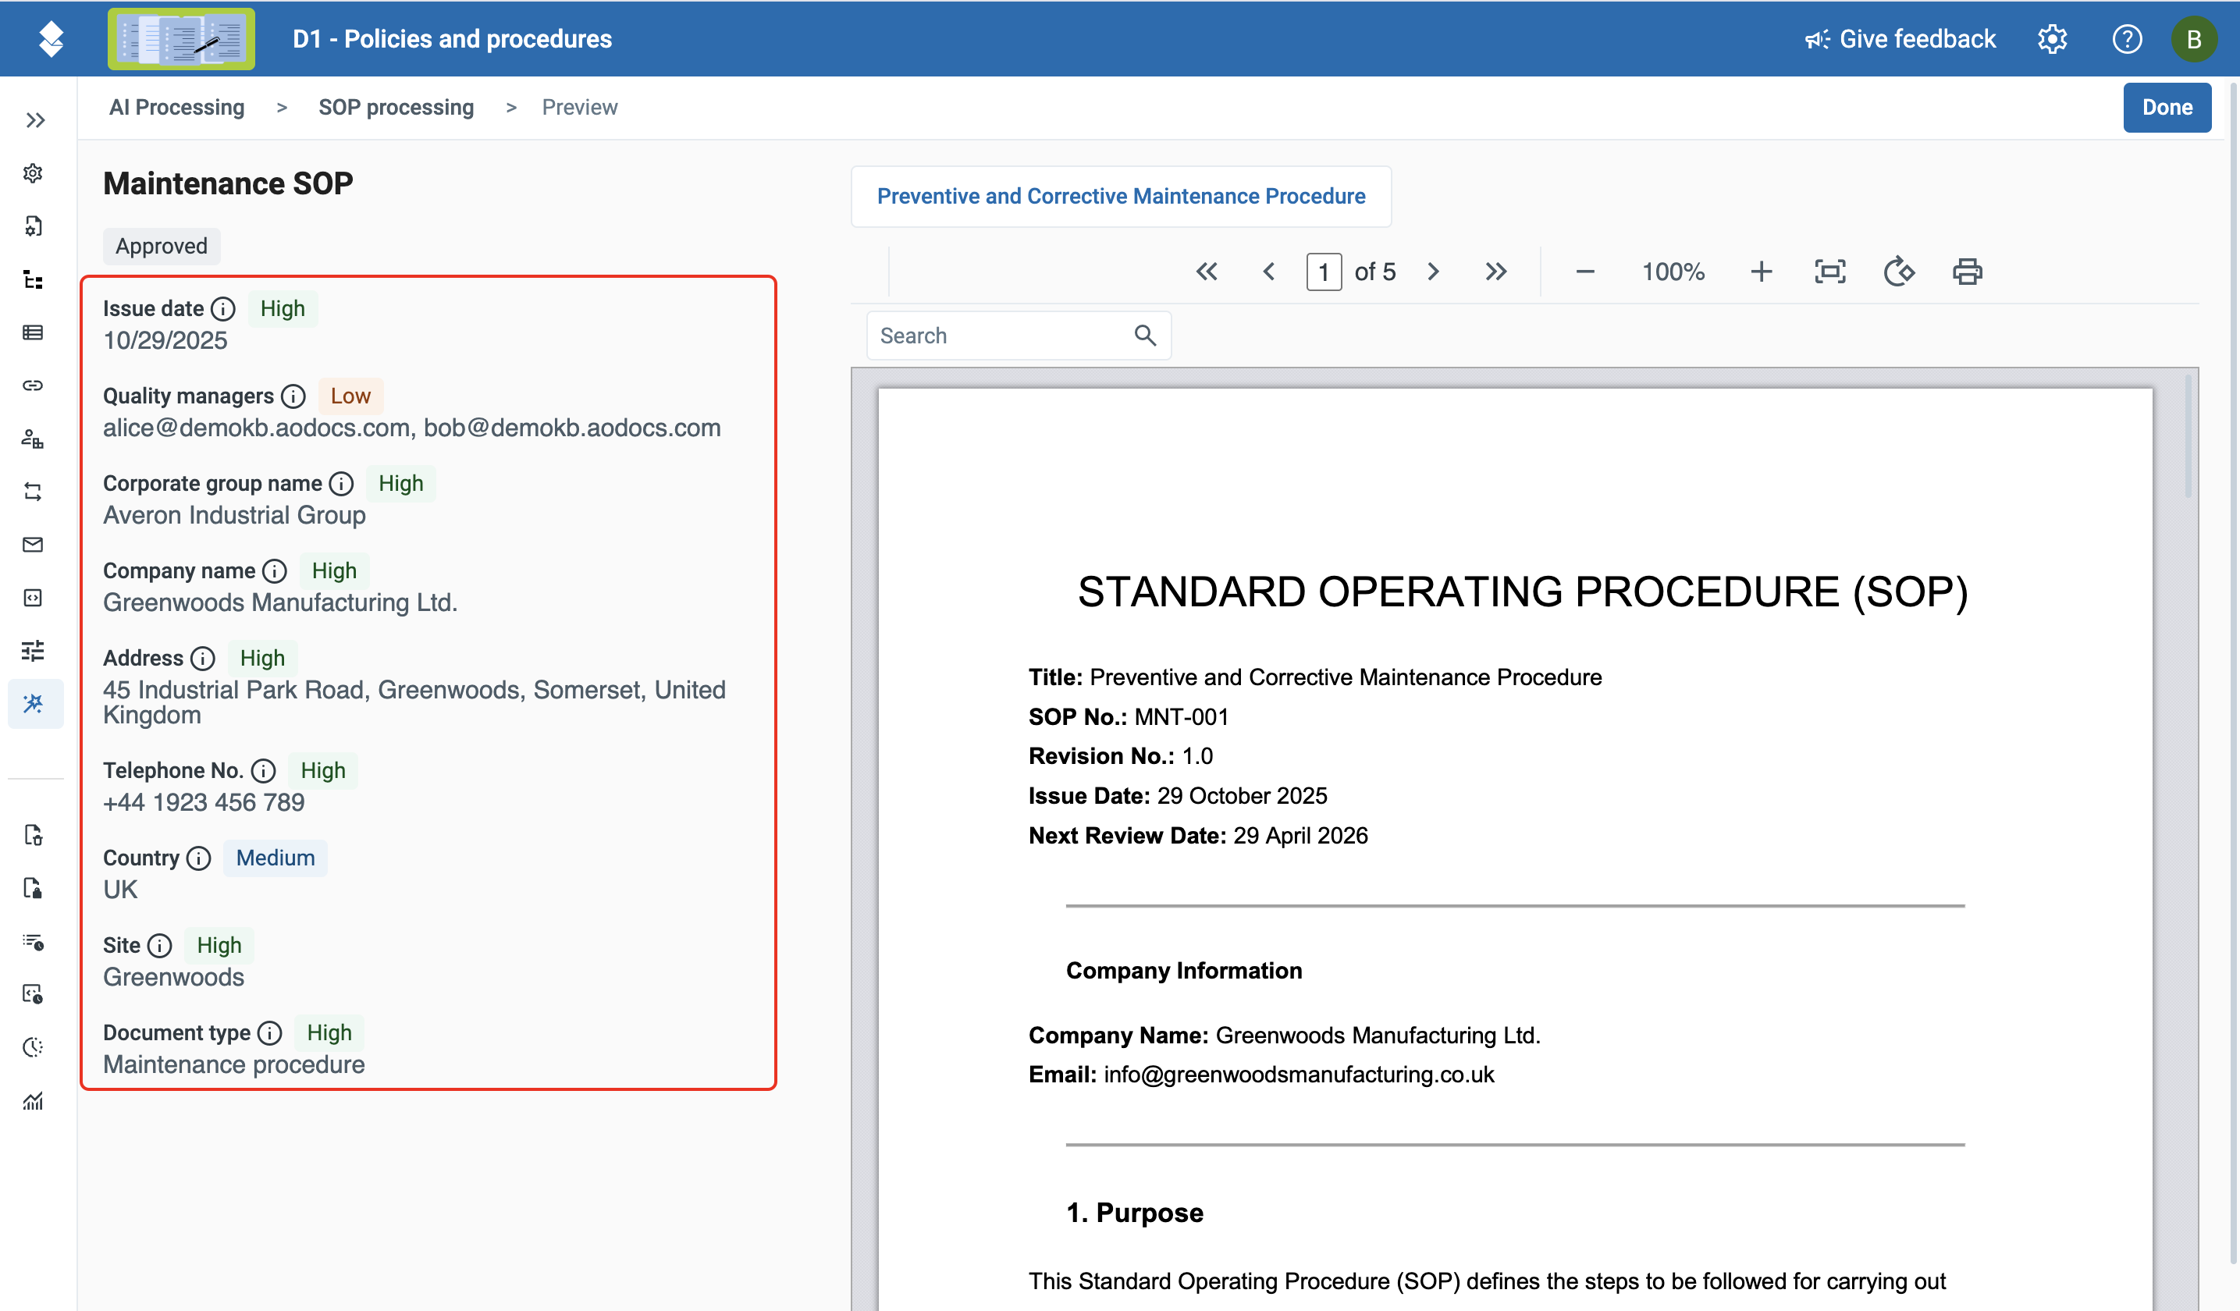Go back one page in the viewer

pyautogui.click(x=1268, y=271)
